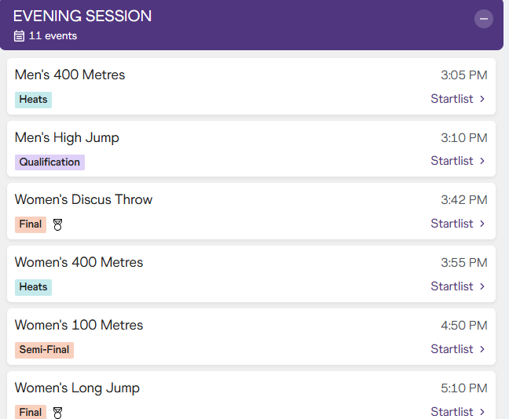The height and width of the screenshot is (419, 509).
Task: Click the calendar icon beside 11 events
Action: tap(20, 36)
